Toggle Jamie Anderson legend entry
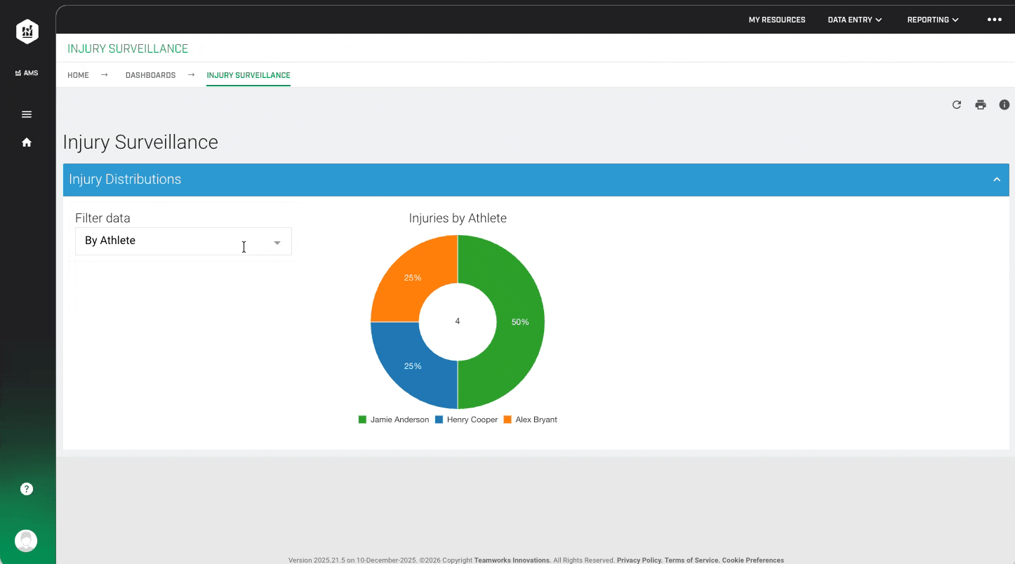Viewport: 1015px width, 564px height. pyautogui.click(x=394, y=419)
